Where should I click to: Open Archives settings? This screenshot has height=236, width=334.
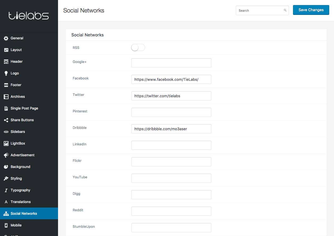(29, 97)
